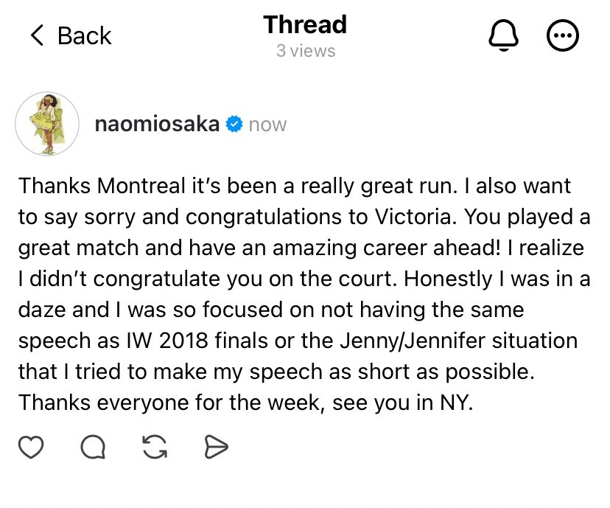610x508 pixels.
Task: Open replies with the comment bubble icon
Action: [93, 447]
